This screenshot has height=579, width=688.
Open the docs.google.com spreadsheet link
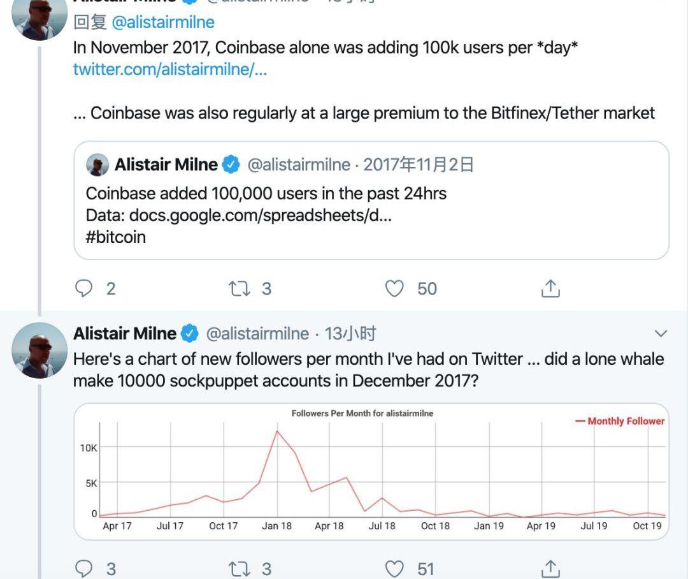[260, 215]
